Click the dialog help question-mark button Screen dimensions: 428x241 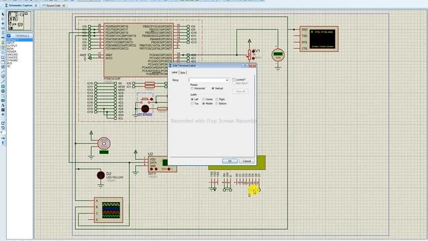click(245, 66)
